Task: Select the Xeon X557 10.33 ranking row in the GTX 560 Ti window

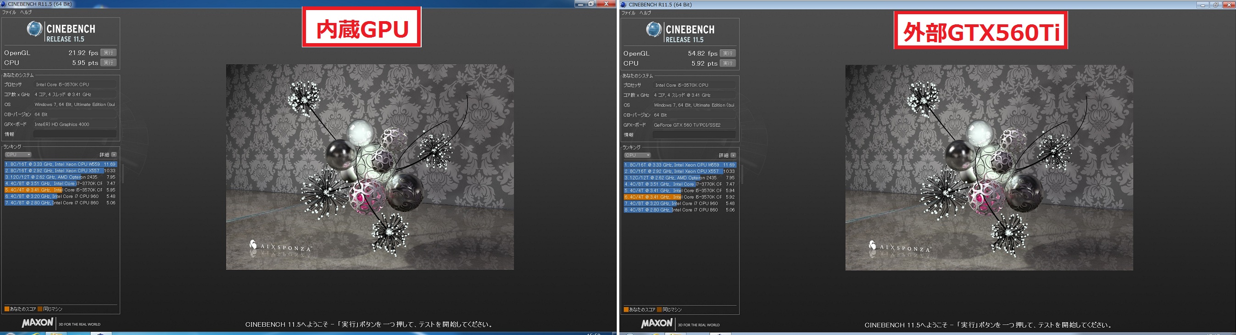Action: 680,171
